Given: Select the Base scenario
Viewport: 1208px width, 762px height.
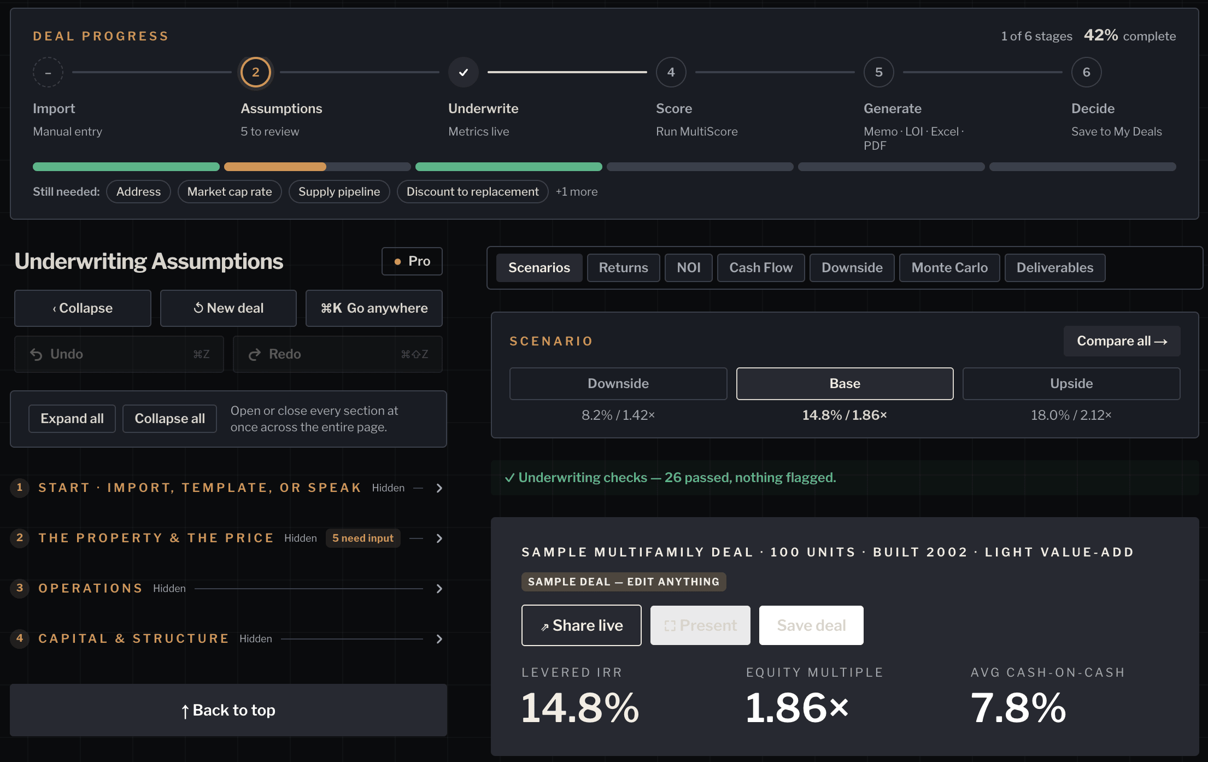Looking at the screenshot, I should pos(845,384).
